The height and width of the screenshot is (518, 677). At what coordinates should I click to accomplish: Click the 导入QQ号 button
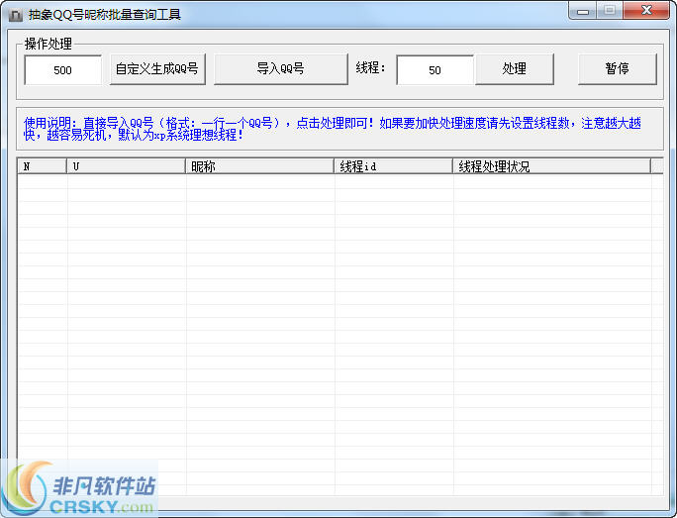(281, 69)
